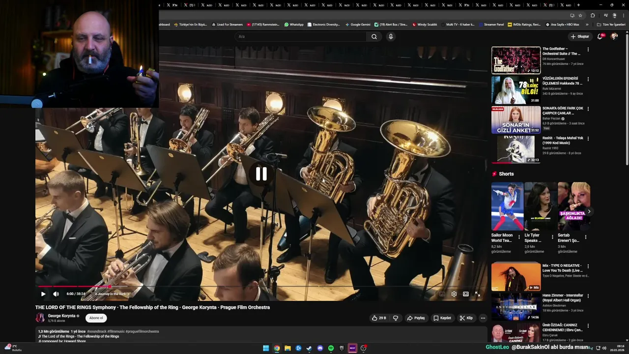
Task: Seek on the red video progress bar
Action: tap(260, 286)
